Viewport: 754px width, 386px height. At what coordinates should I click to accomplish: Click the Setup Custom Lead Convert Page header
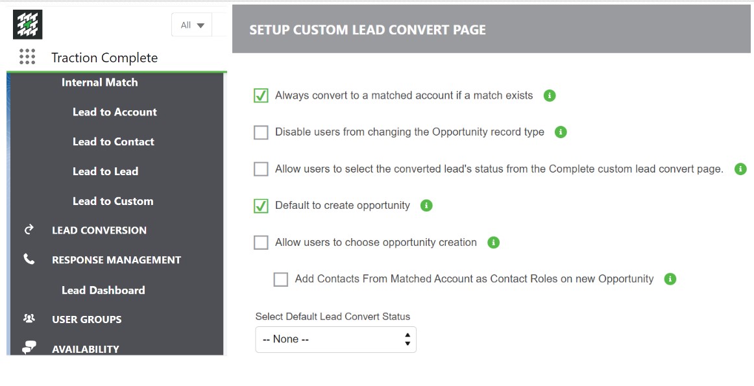coord(367,30)
